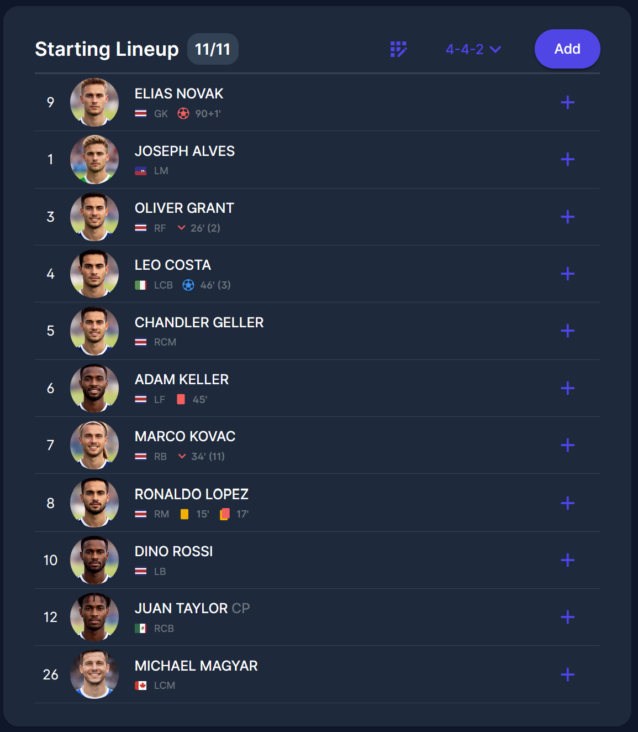Open Chandler Geller's player photo
Viewport: 638px width, 732px height.
point(94,331)
